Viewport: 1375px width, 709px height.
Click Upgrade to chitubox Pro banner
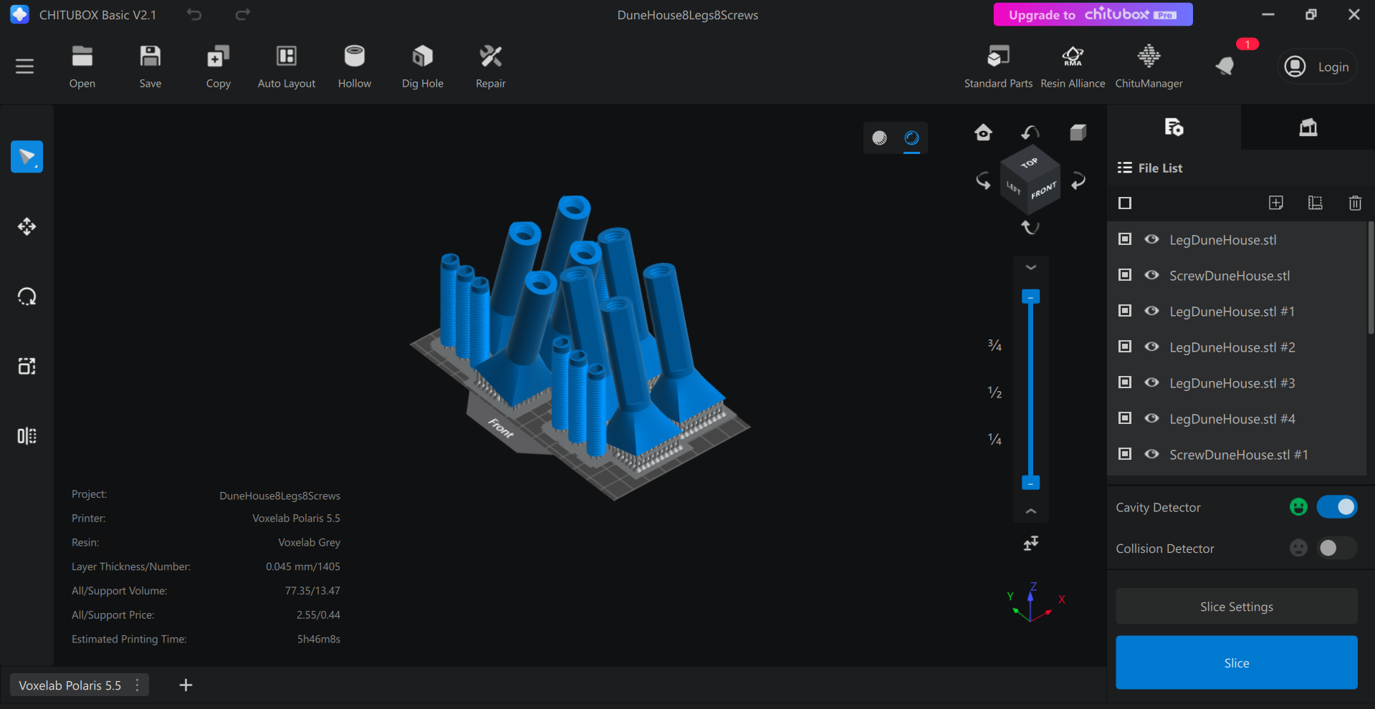click(1093, 14)
